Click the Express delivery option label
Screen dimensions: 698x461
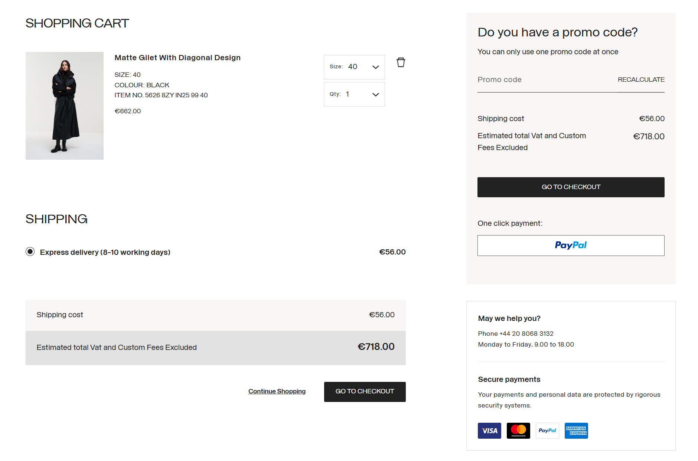[105, 252]
